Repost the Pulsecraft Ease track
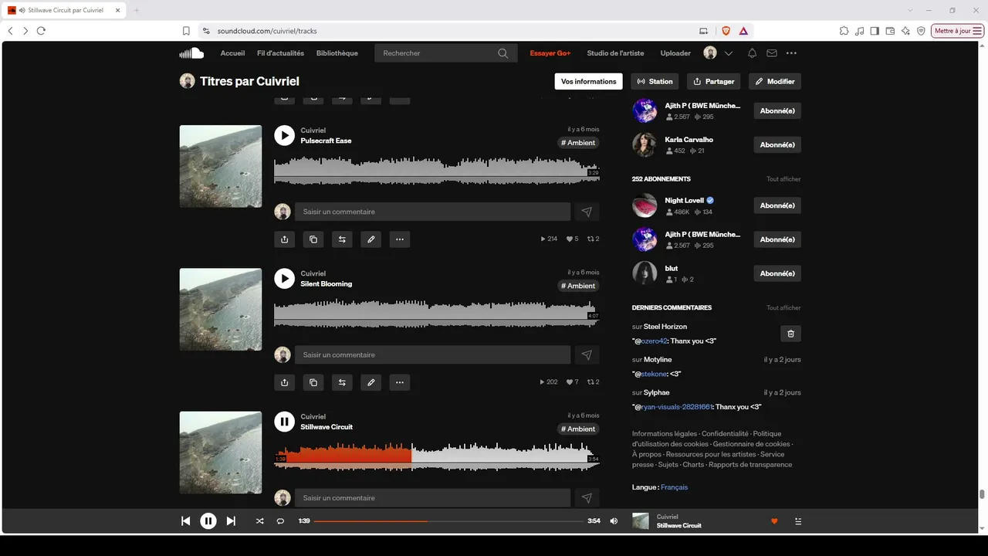 tap(342, 239)
